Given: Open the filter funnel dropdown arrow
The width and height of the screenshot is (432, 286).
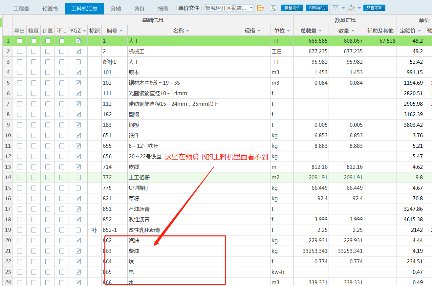Looking at the screenshot, I should 343,8.
